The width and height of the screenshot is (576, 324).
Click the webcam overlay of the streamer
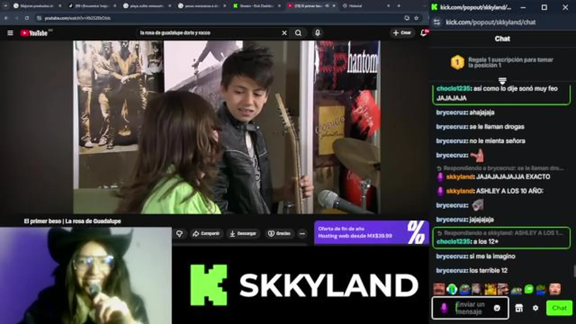(85, 275)
